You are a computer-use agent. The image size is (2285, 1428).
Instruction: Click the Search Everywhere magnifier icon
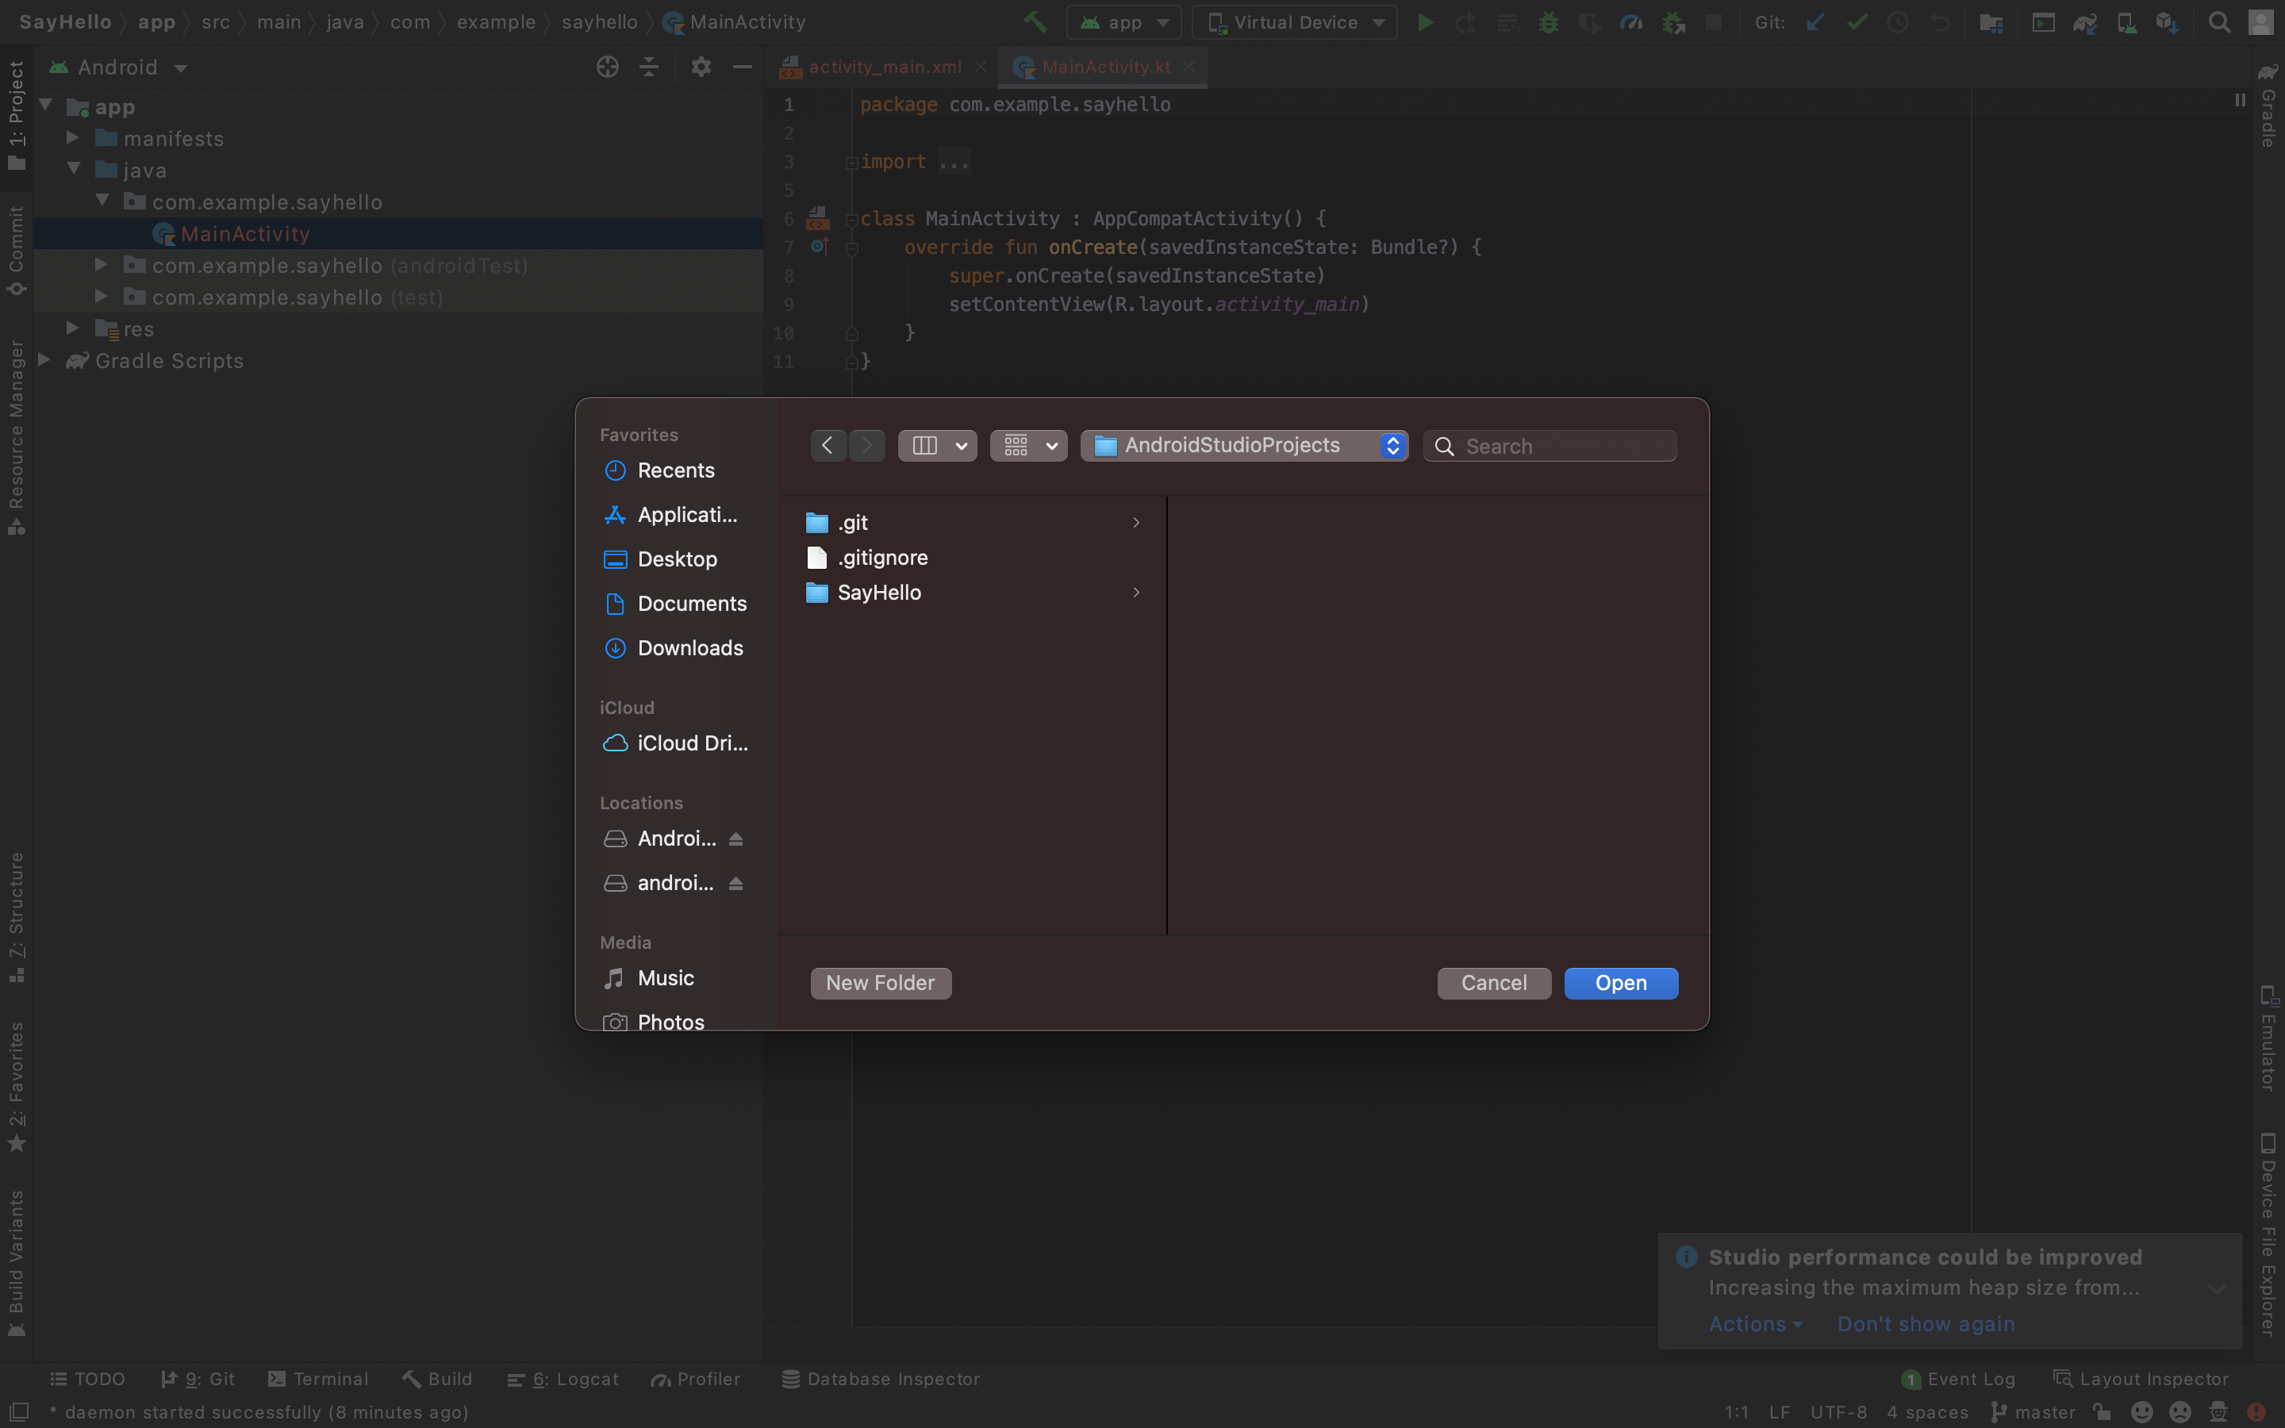(x=2219, y=21)
